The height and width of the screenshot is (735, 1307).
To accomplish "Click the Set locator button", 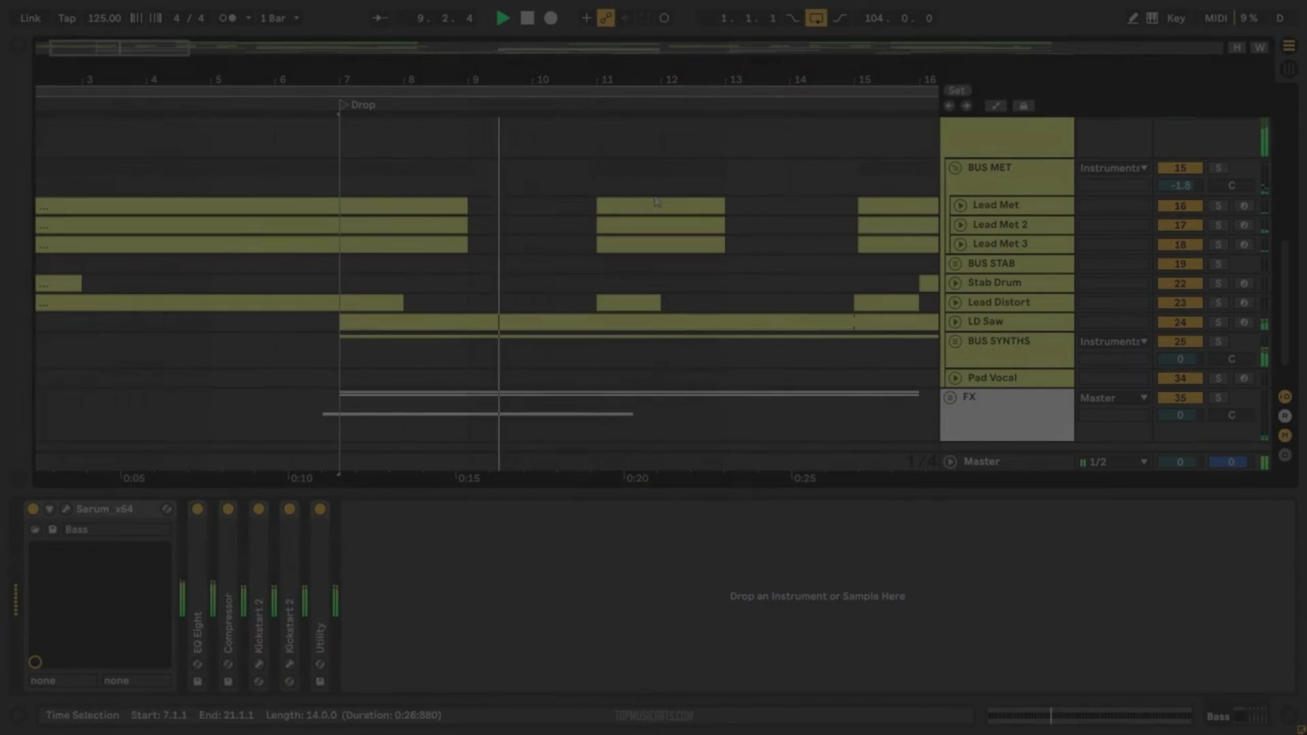I will [x=956, y=91].
